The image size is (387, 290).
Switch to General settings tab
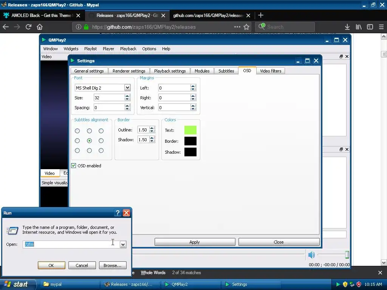point(89,71)
